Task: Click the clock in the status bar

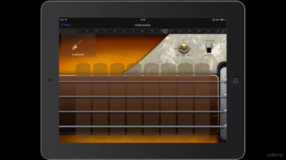Action: [x=143, y=20]
